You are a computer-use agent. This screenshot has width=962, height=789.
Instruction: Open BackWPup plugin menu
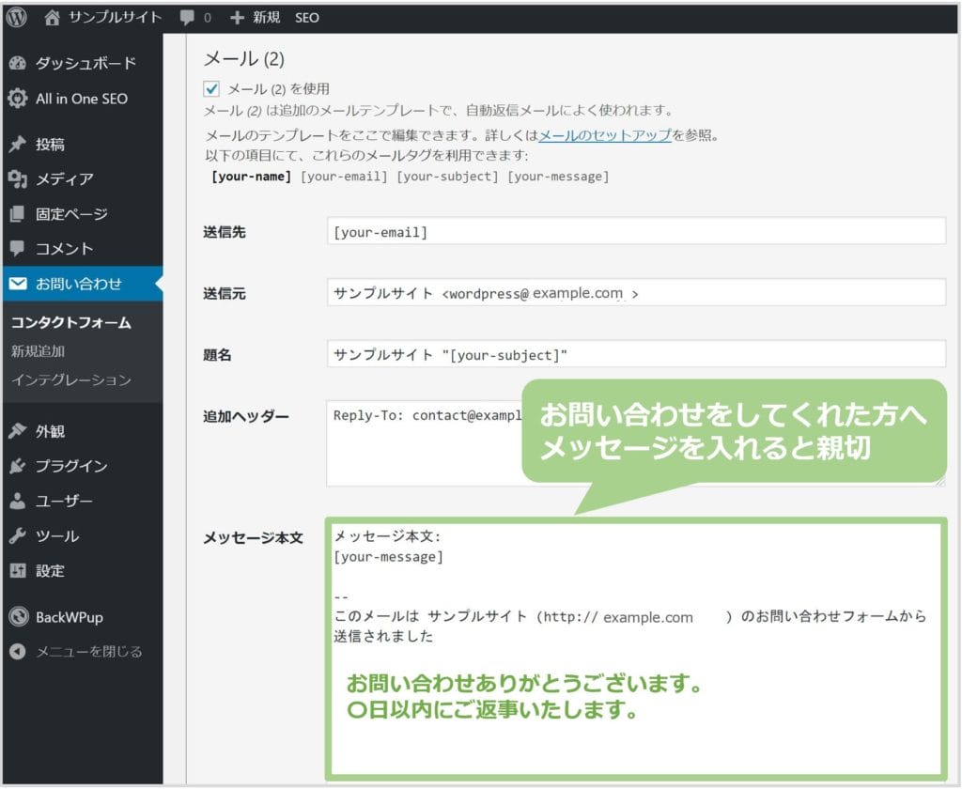69,617
